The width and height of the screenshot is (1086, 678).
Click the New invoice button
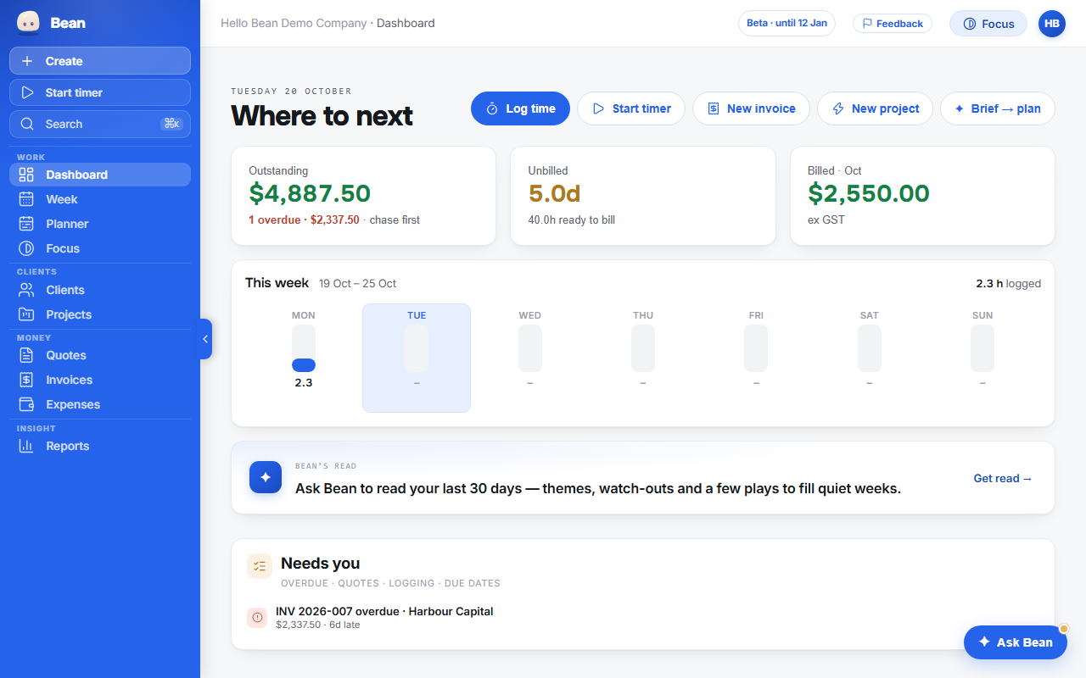751,108
